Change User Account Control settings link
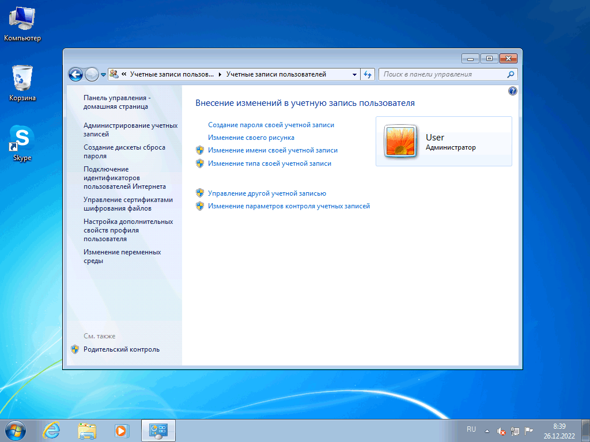 [289, 206]
